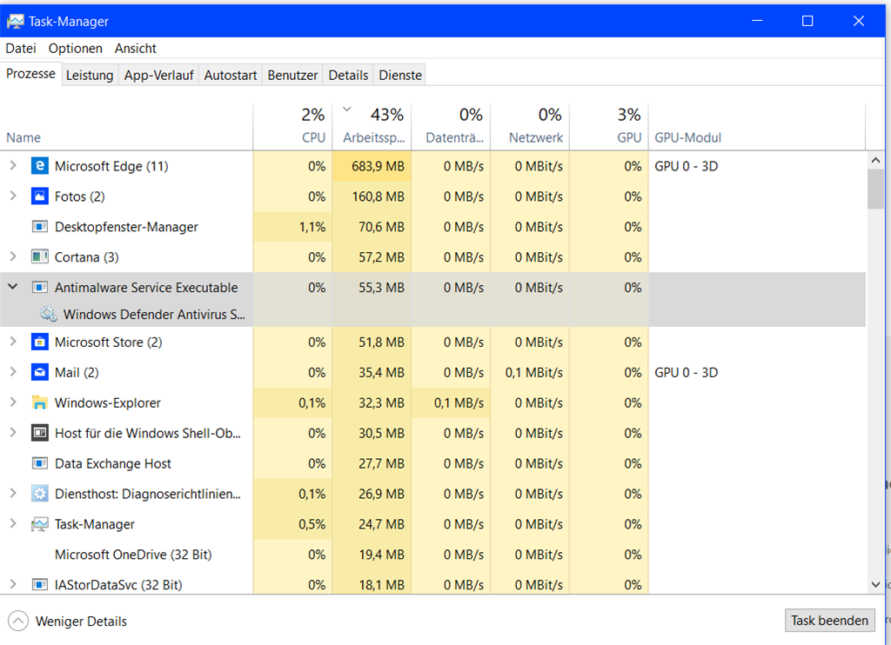Click the Task-Manager title bar icon
The width and height of the screenshot is (891, 645).
(x=16, y=22)
